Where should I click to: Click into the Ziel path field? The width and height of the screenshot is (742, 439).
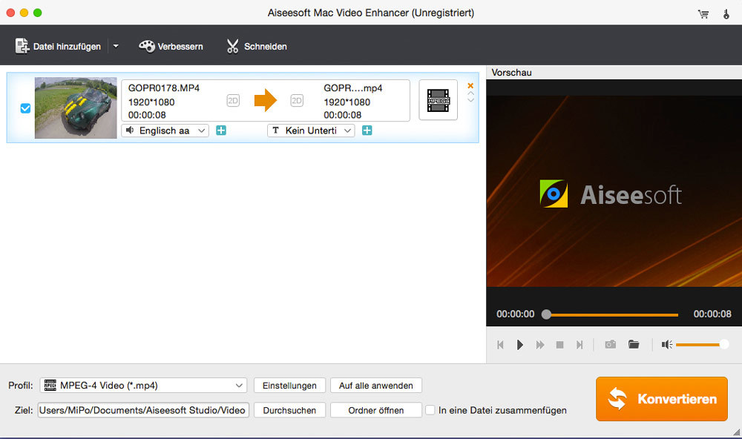pos(143,410)
